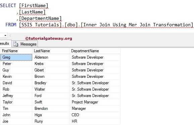Click the cell containing Higa
The height and width of the screenshot is (125, 194).
[x=51, y=115]
